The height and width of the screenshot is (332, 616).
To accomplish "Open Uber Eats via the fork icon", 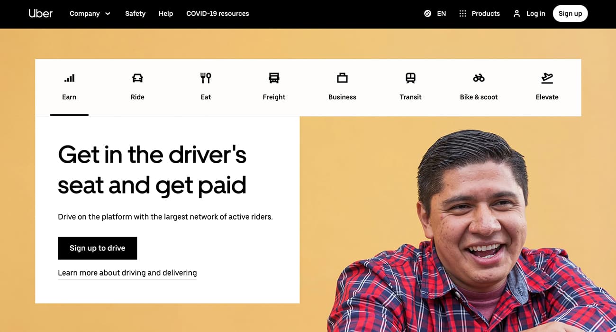I will pos(205,77).
